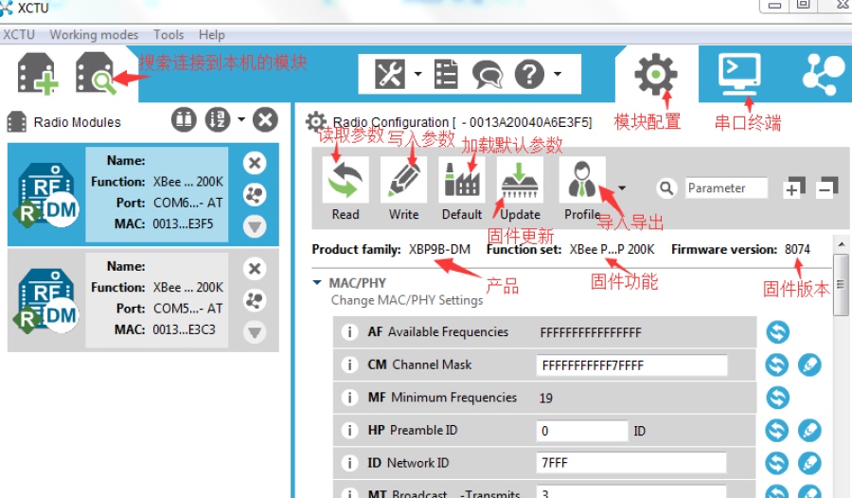Screen dimensions: 852x498
Task: Expand options arrow on COM5 module
Action: (255, 332)
